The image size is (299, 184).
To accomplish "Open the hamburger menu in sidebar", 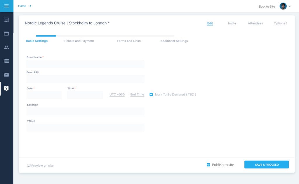I will pos(6,6).
